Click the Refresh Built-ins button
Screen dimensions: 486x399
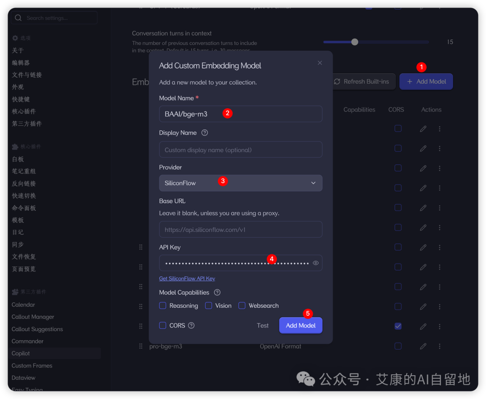pos(362,81)
